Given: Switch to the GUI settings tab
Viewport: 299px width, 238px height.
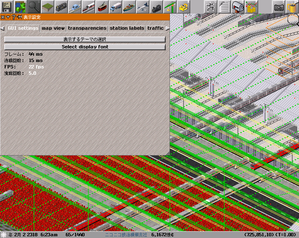Looking at the screenshot, I should 23,28.
